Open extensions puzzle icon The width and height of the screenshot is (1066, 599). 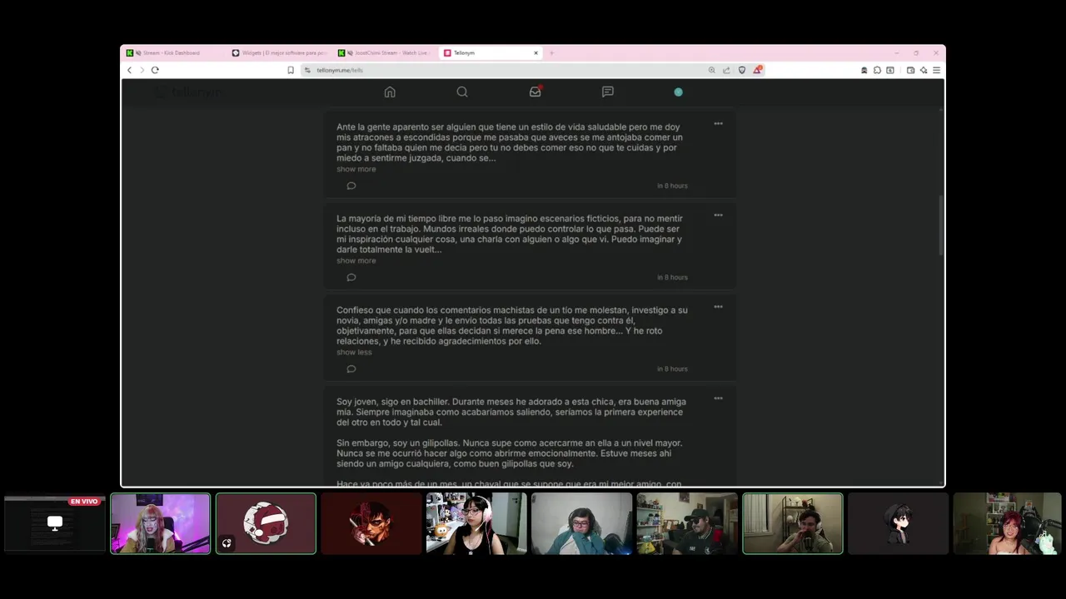[x=877, y=70]
